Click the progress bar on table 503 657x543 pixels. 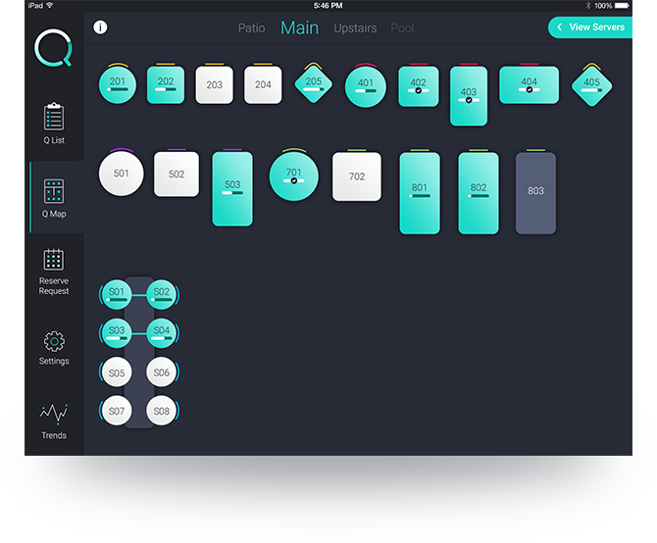point(231,194)
